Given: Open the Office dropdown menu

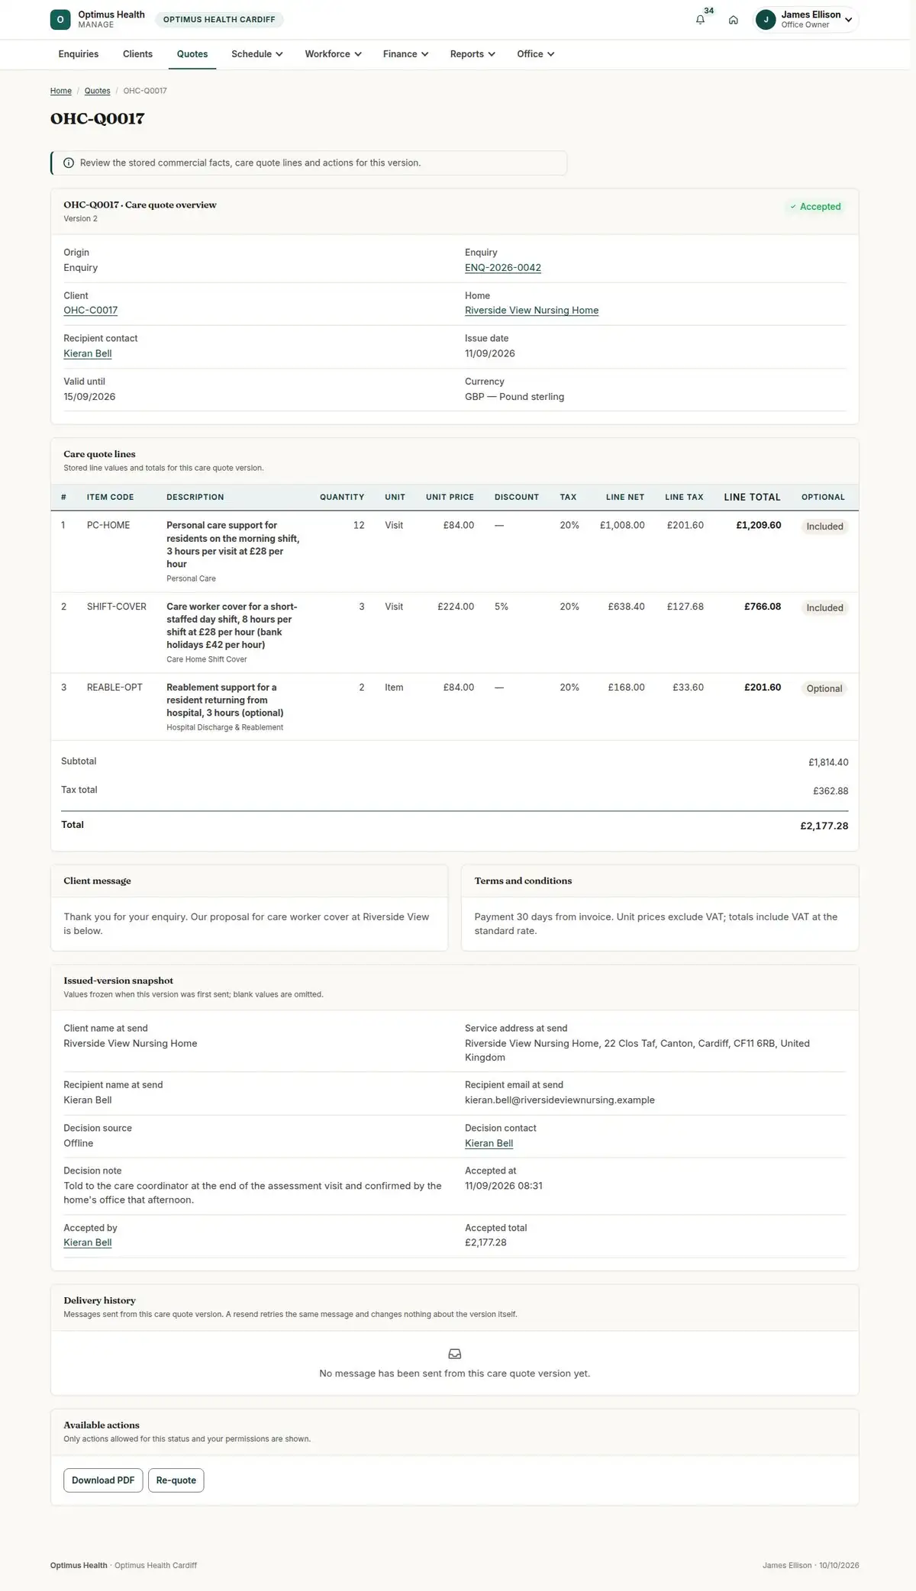Looking at the screenshot, I should 535,54.
